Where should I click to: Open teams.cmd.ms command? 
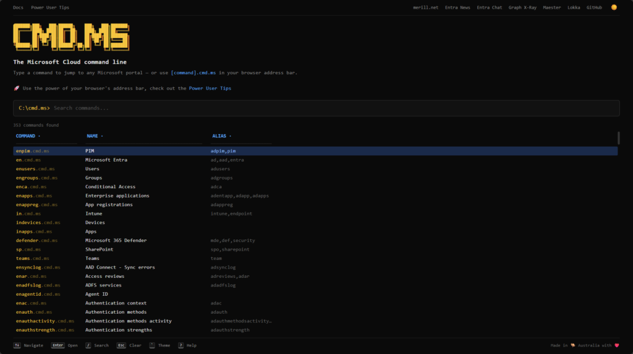(x=32, y=258)
